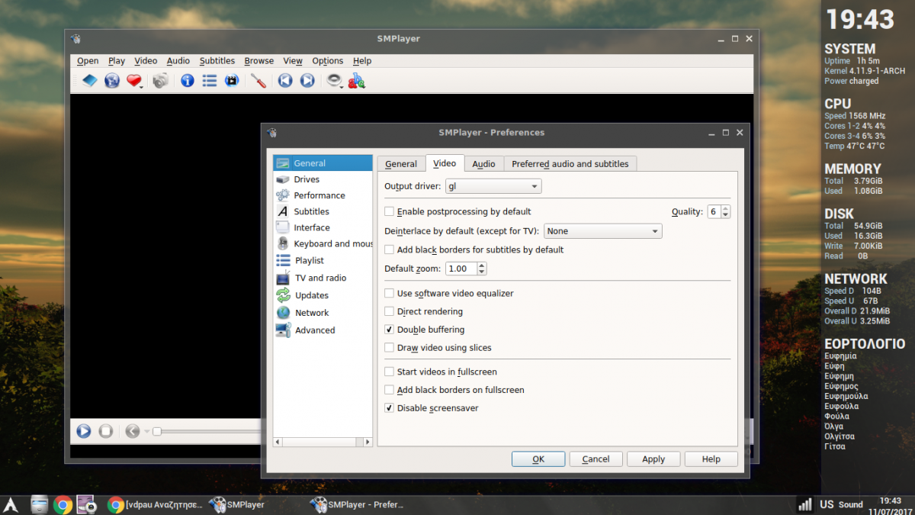
Task: Open the Options menu in SMPlayer
Action: [x=328, y=61]
